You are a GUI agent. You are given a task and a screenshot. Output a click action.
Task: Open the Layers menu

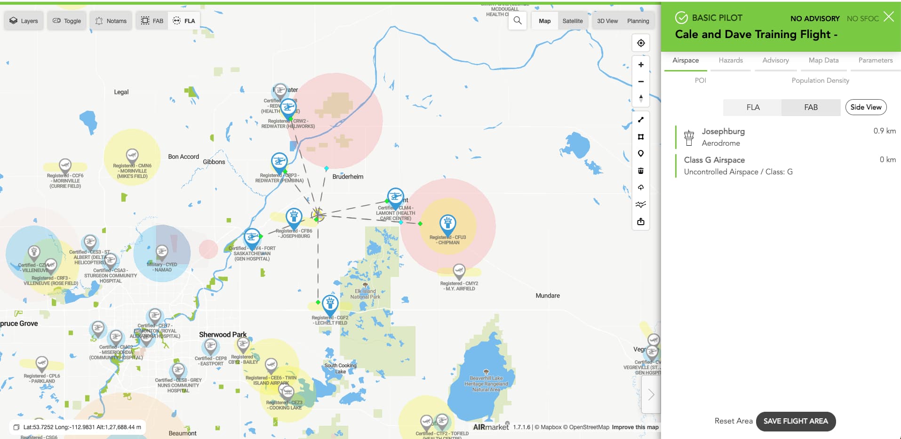click(x=24, y=21)
